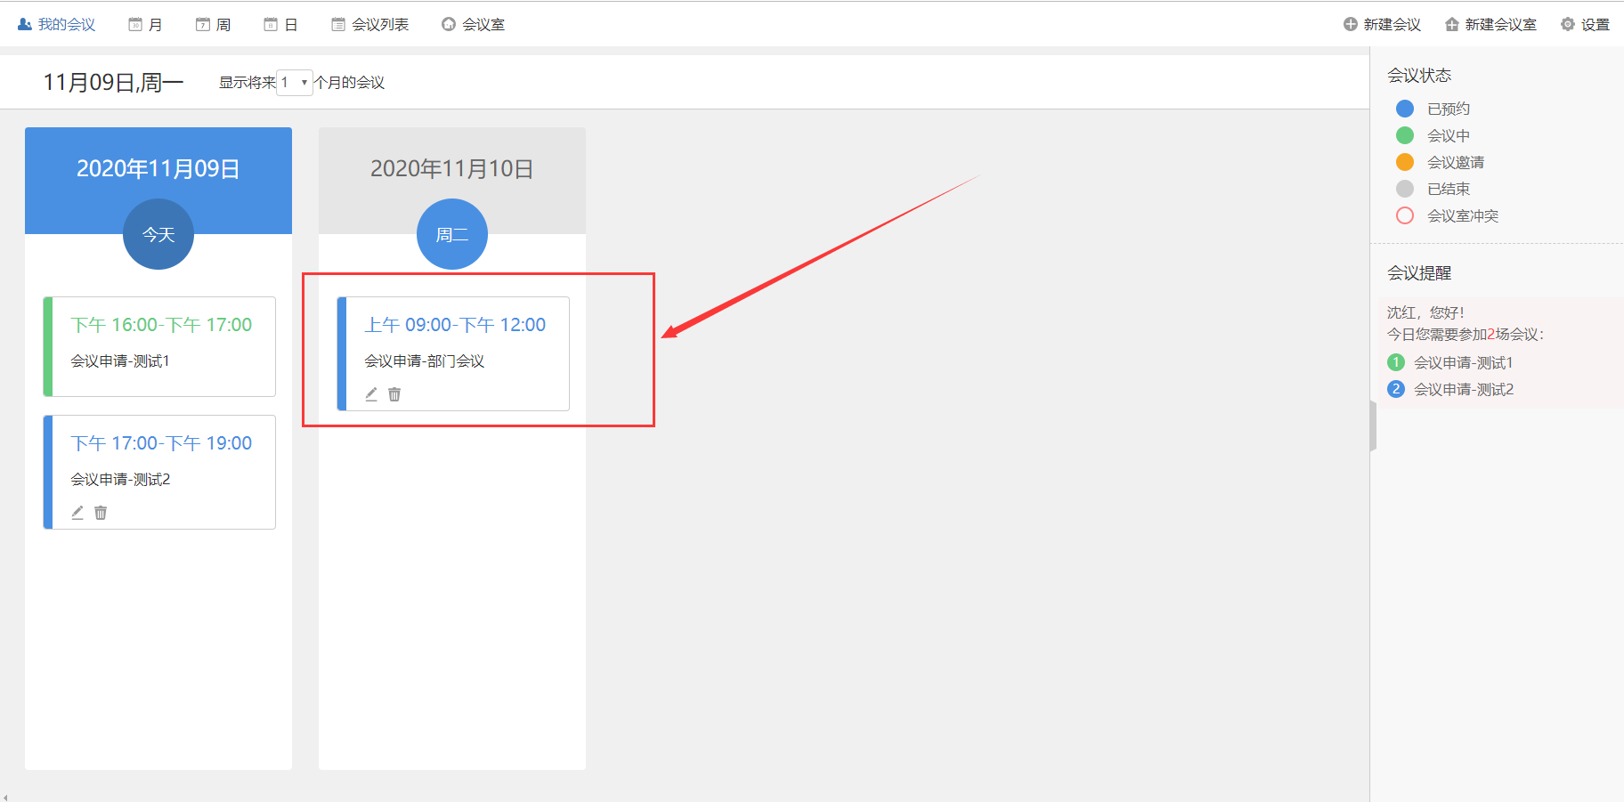This screenshot has height=802, width=1624.
Task: Click the 已预约 legend label
Action: tap(1449, 109)
